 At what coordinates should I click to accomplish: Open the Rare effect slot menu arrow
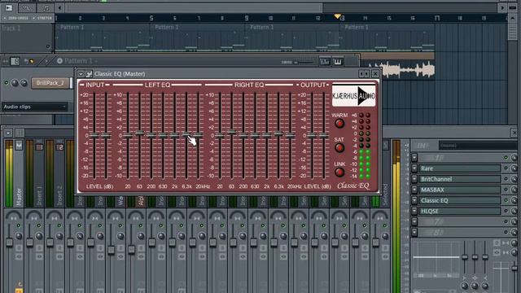point(414,168)
